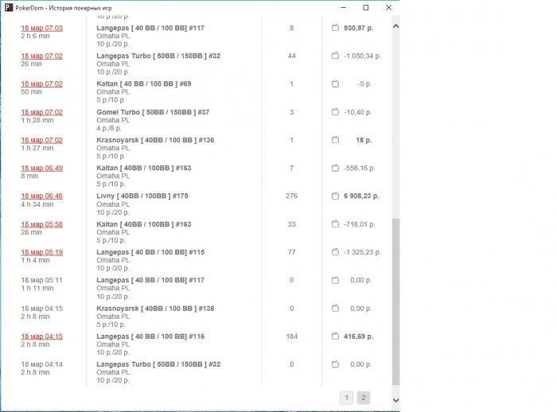The image size is (557, 412).
Task: Select table name Langepas [ 40 BB / 100 BB] #116
Action: (x=150, y=336)
